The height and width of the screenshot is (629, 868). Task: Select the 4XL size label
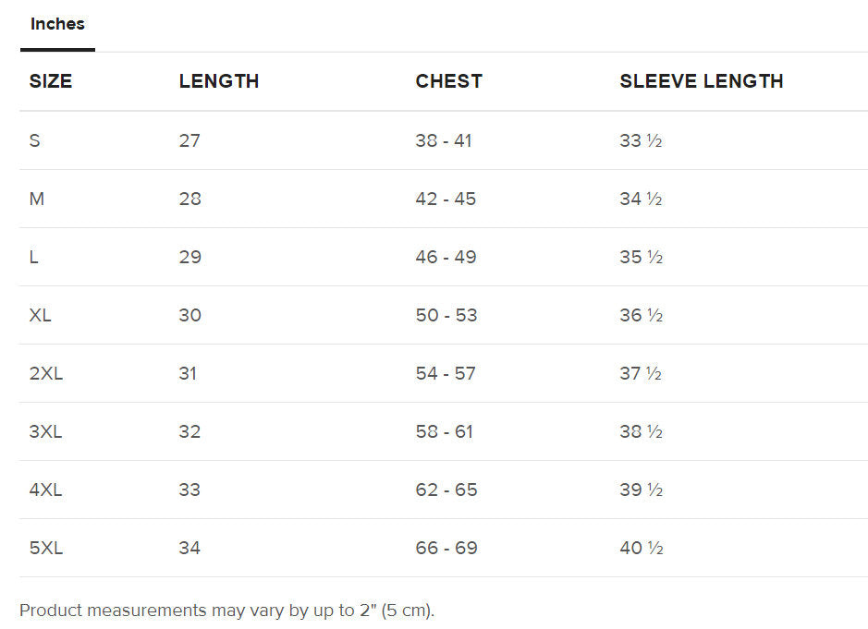[x=45, y=490]
